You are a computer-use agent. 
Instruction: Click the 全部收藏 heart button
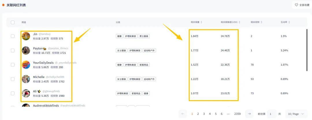pos(302,5)
